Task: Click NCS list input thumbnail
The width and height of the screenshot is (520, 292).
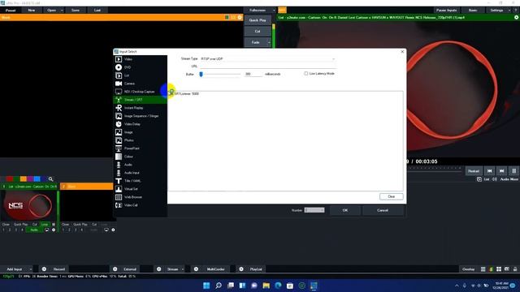Action: [28, 205]
